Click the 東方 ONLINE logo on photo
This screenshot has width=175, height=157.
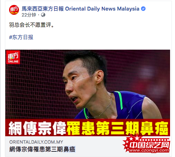pyautogui.click(x=13, y=57)
